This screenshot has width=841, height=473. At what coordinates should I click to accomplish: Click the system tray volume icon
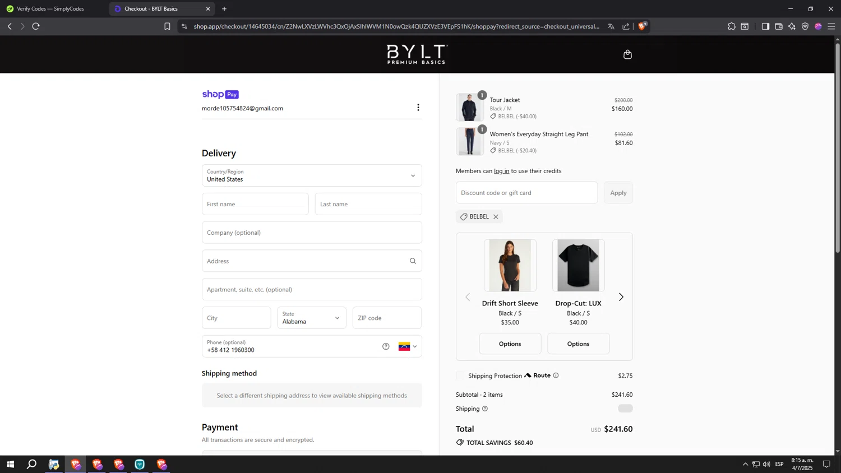pyautogui.click(x=766, y=464)
